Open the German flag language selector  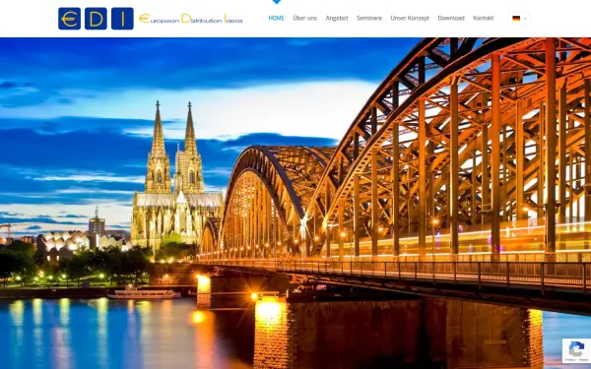point(519,19)
